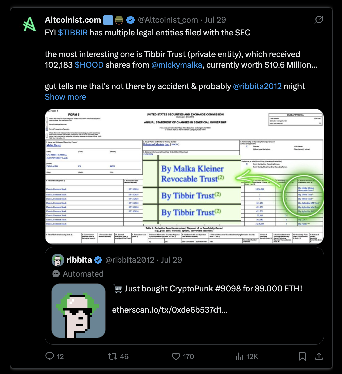Open the @Altcoinist_com handle
The image size is (342, 374).
coord(168,20)
